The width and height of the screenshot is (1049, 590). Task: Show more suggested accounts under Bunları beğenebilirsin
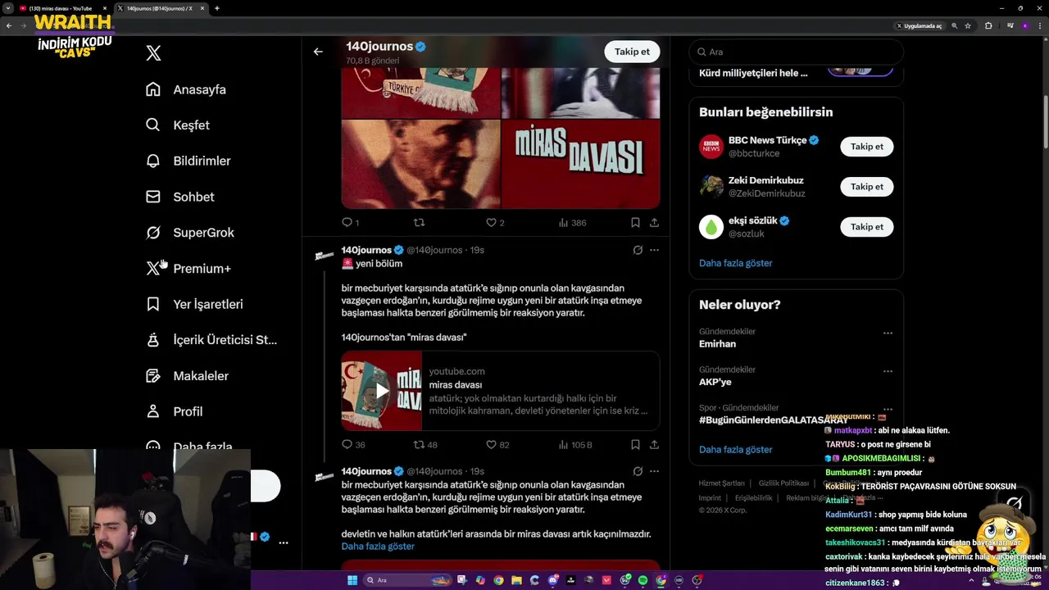pyautogui.click(x=735, y=263)
